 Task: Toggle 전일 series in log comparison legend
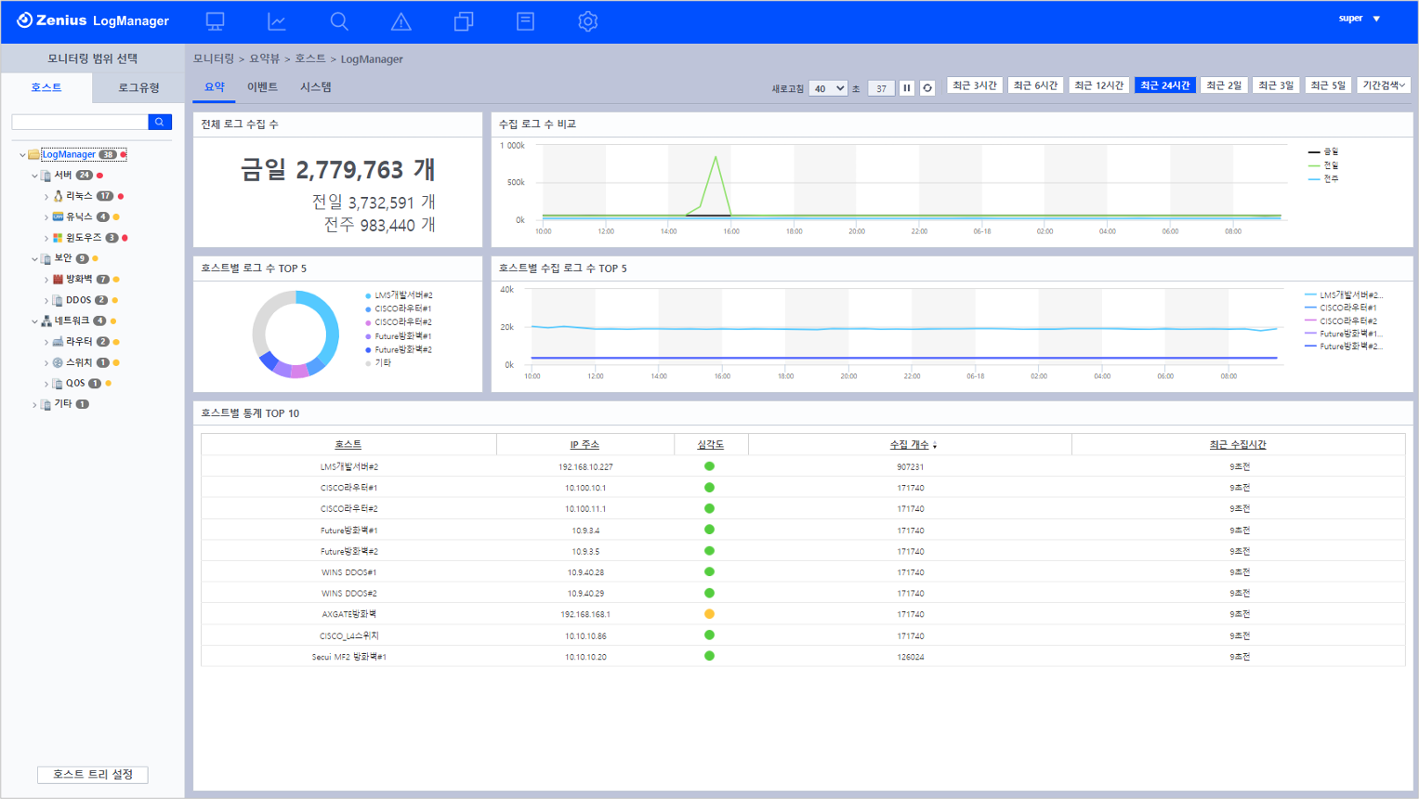pos(1323,165)
